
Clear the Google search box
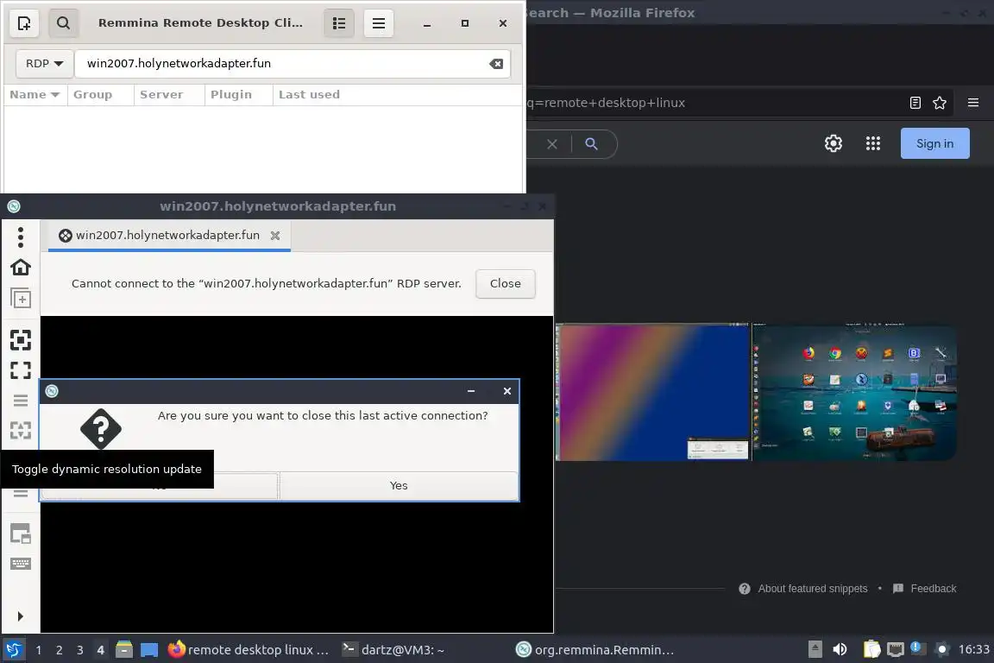[x=552, y=144]
